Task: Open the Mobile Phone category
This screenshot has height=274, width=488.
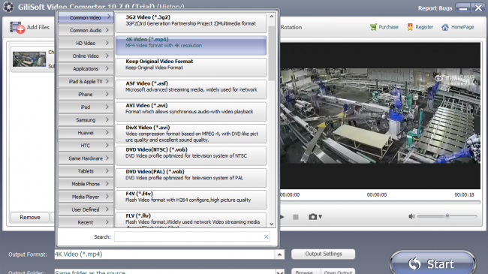Action: 86,184
